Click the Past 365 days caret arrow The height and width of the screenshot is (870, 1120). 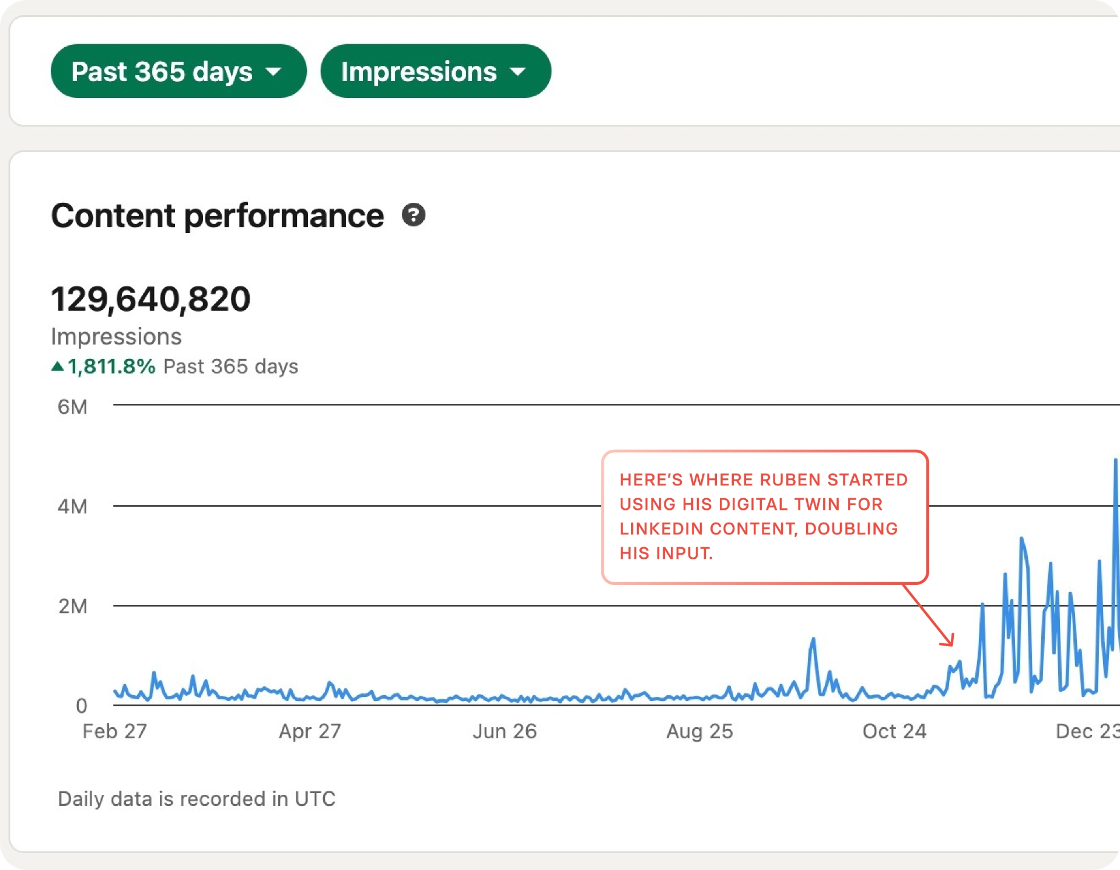pyautogui.click(x=273, y=72)
